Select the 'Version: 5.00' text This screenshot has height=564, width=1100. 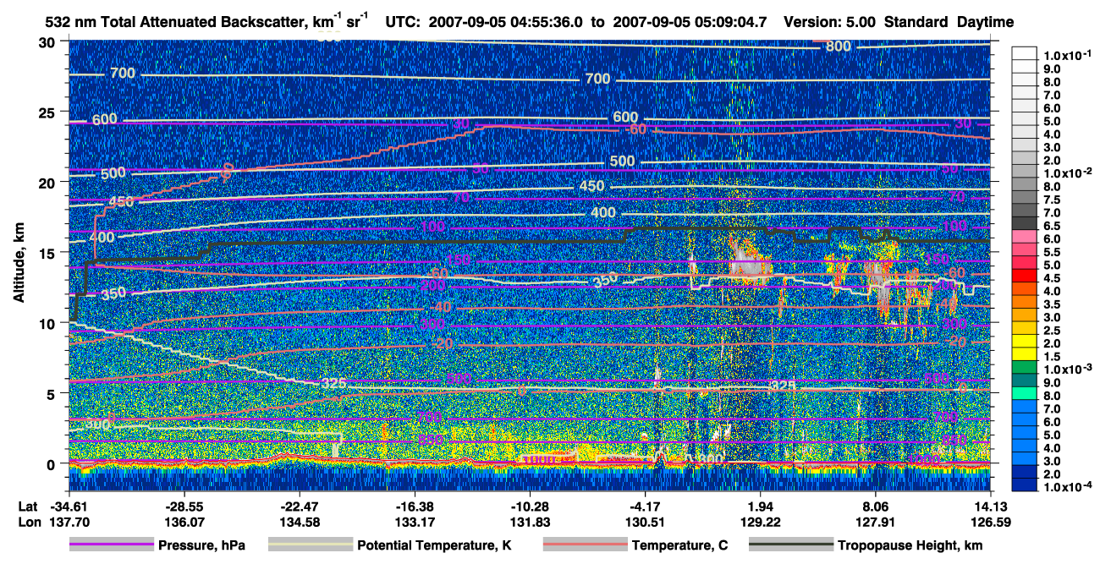click(x=831, y=21)
